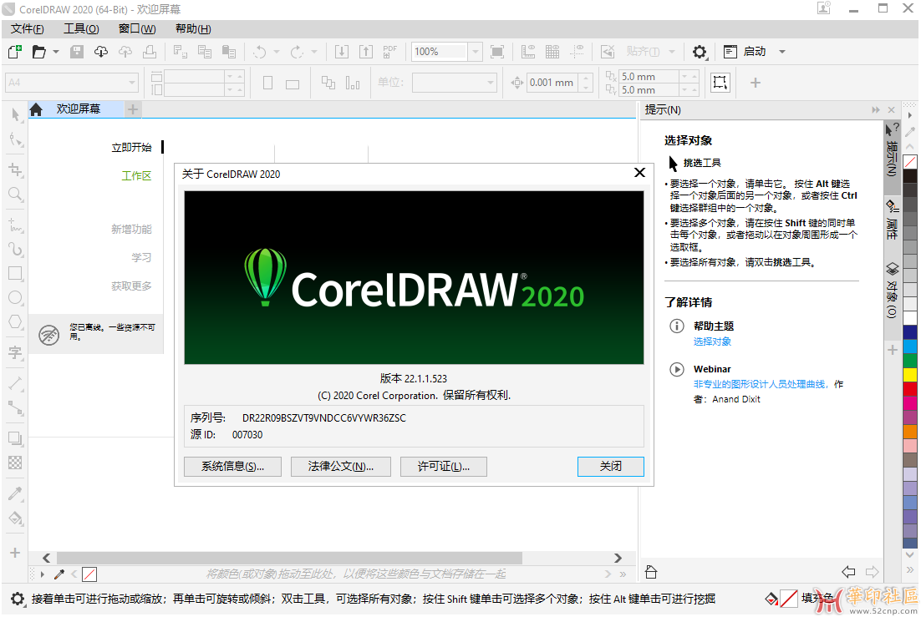Open the 帮助 menu
This screenshot has height=617, width=921.
192,28
